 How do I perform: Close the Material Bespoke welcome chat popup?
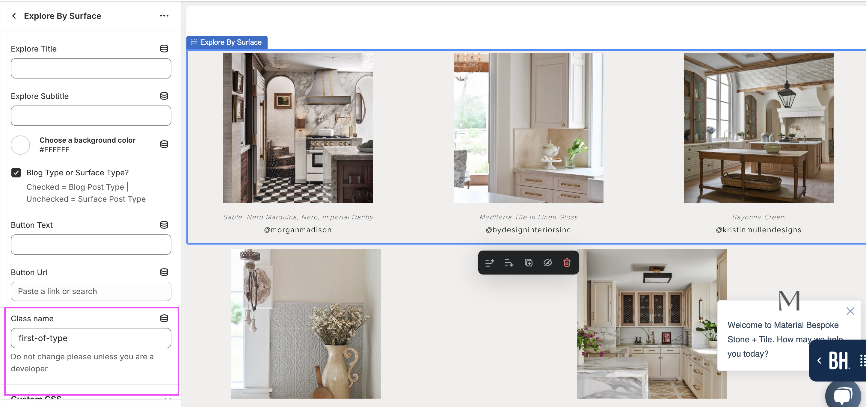coord(850,311)
